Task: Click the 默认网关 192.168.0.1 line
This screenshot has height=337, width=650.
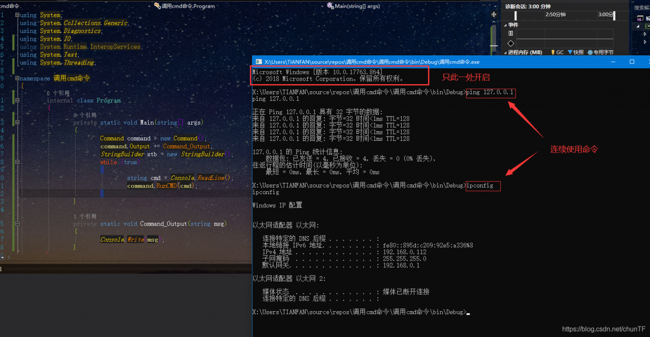Action: click(x=341, y=265)
